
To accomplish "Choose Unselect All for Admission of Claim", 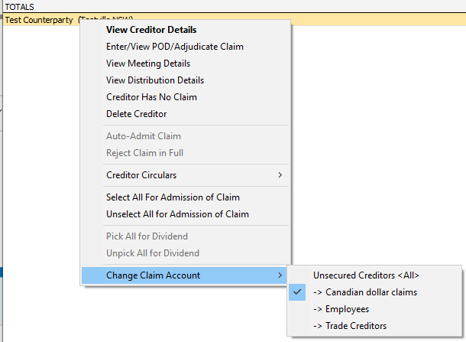I will pyautogui.click(x=177, y=214).
